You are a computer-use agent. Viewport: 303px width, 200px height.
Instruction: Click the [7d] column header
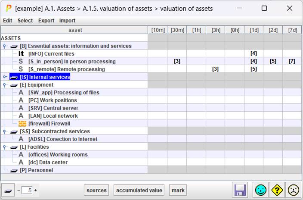click(292, 30)
